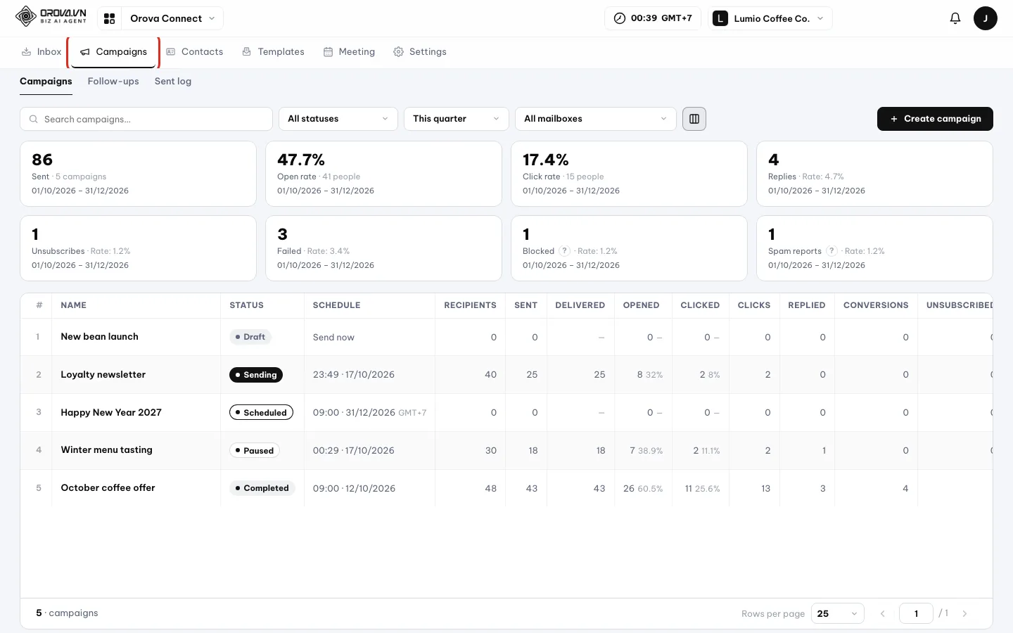
Task: Switch to Follow-ups subtab
Action: click(113, 81)
